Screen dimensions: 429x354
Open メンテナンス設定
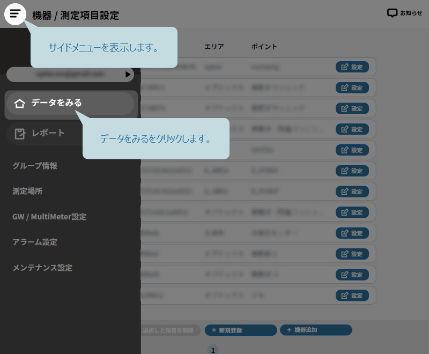click(x=42, y=268)
